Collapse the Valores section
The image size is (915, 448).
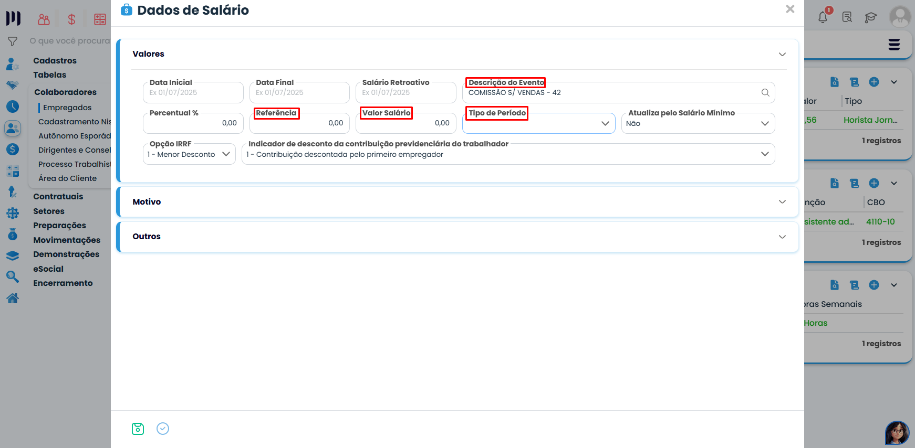tap(782, 54)
